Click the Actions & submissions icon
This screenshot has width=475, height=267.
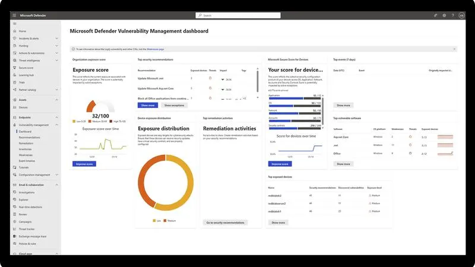(14, 53)
